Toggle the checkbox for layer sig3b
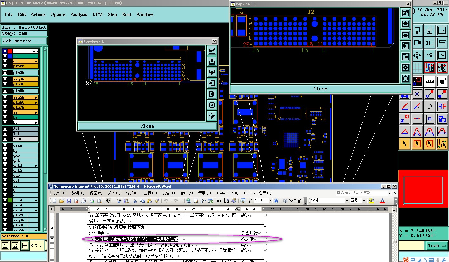 pos(5,79)
